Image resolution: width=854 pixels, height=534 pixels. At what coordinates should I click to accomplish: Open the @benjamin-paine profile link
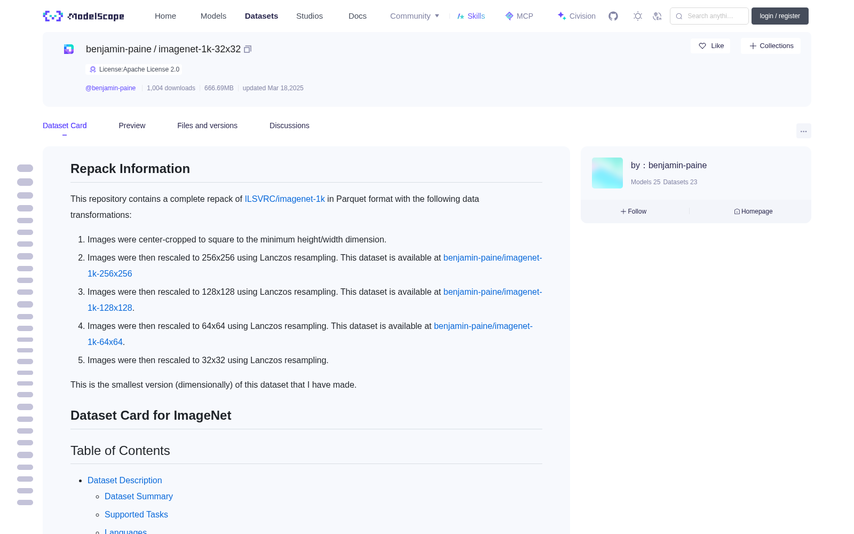pos(110,88)
